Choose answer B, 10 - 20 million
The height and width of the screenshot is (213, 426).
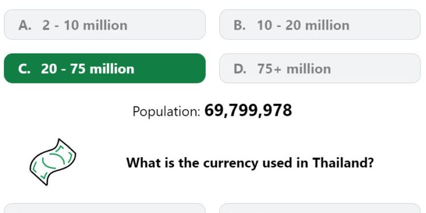[320, 24]
